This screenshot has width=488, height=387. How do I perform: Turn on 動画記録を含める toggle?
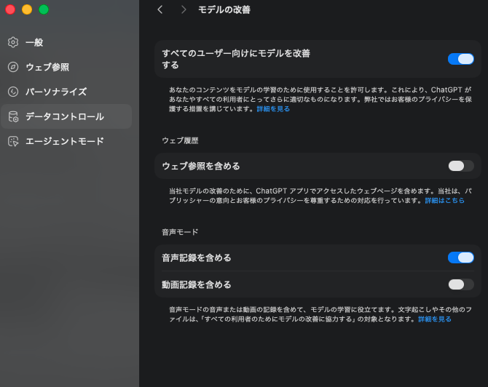(x=460, y=284)
